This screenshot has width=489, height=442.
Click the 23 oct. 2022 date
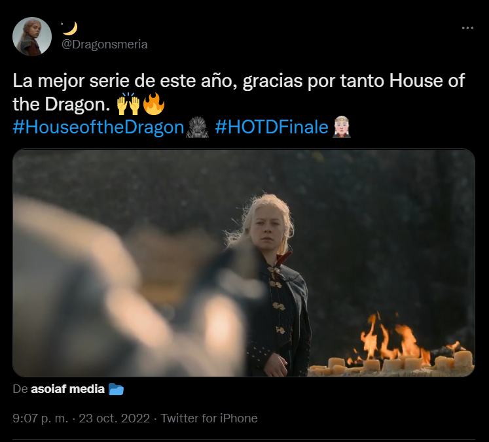(x=114, y=418)
